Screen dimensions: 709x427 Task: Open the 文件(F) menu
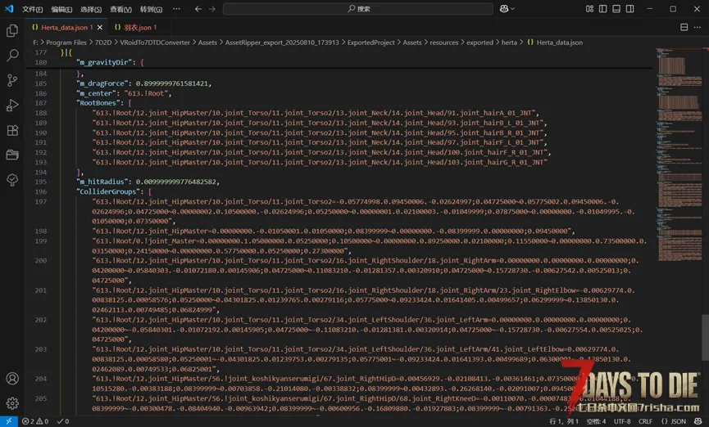[x=33, y=9]
